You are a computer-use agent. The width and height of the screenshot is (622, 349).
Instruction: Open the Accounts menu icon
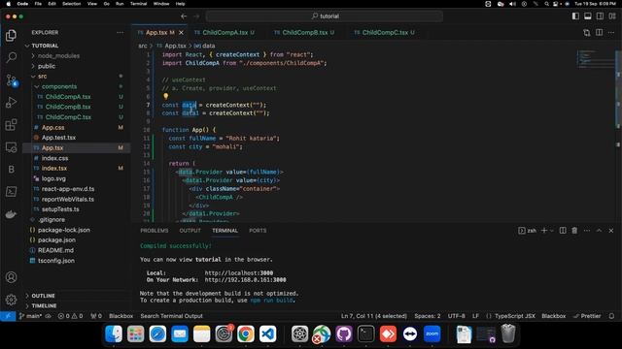pyautogui.click(x=11, y=277)
